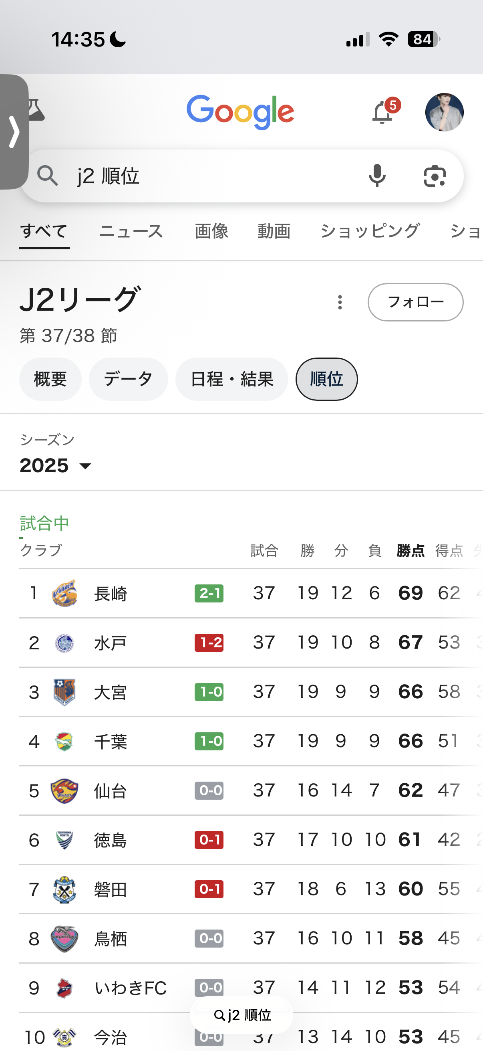Tap the Omiya Ardija club crest
Screen dimensions: 483x1051
click(x=64, y=692)
